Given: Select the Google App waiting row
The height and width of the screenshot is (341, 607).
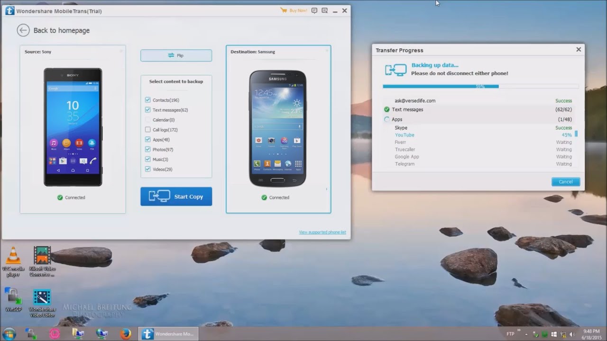Looking at the screenshot, I should (478, 157).
